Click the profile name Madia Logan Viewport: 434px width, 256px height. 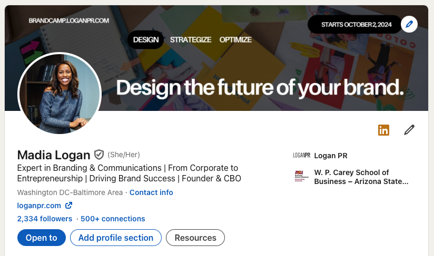[54, 155]
